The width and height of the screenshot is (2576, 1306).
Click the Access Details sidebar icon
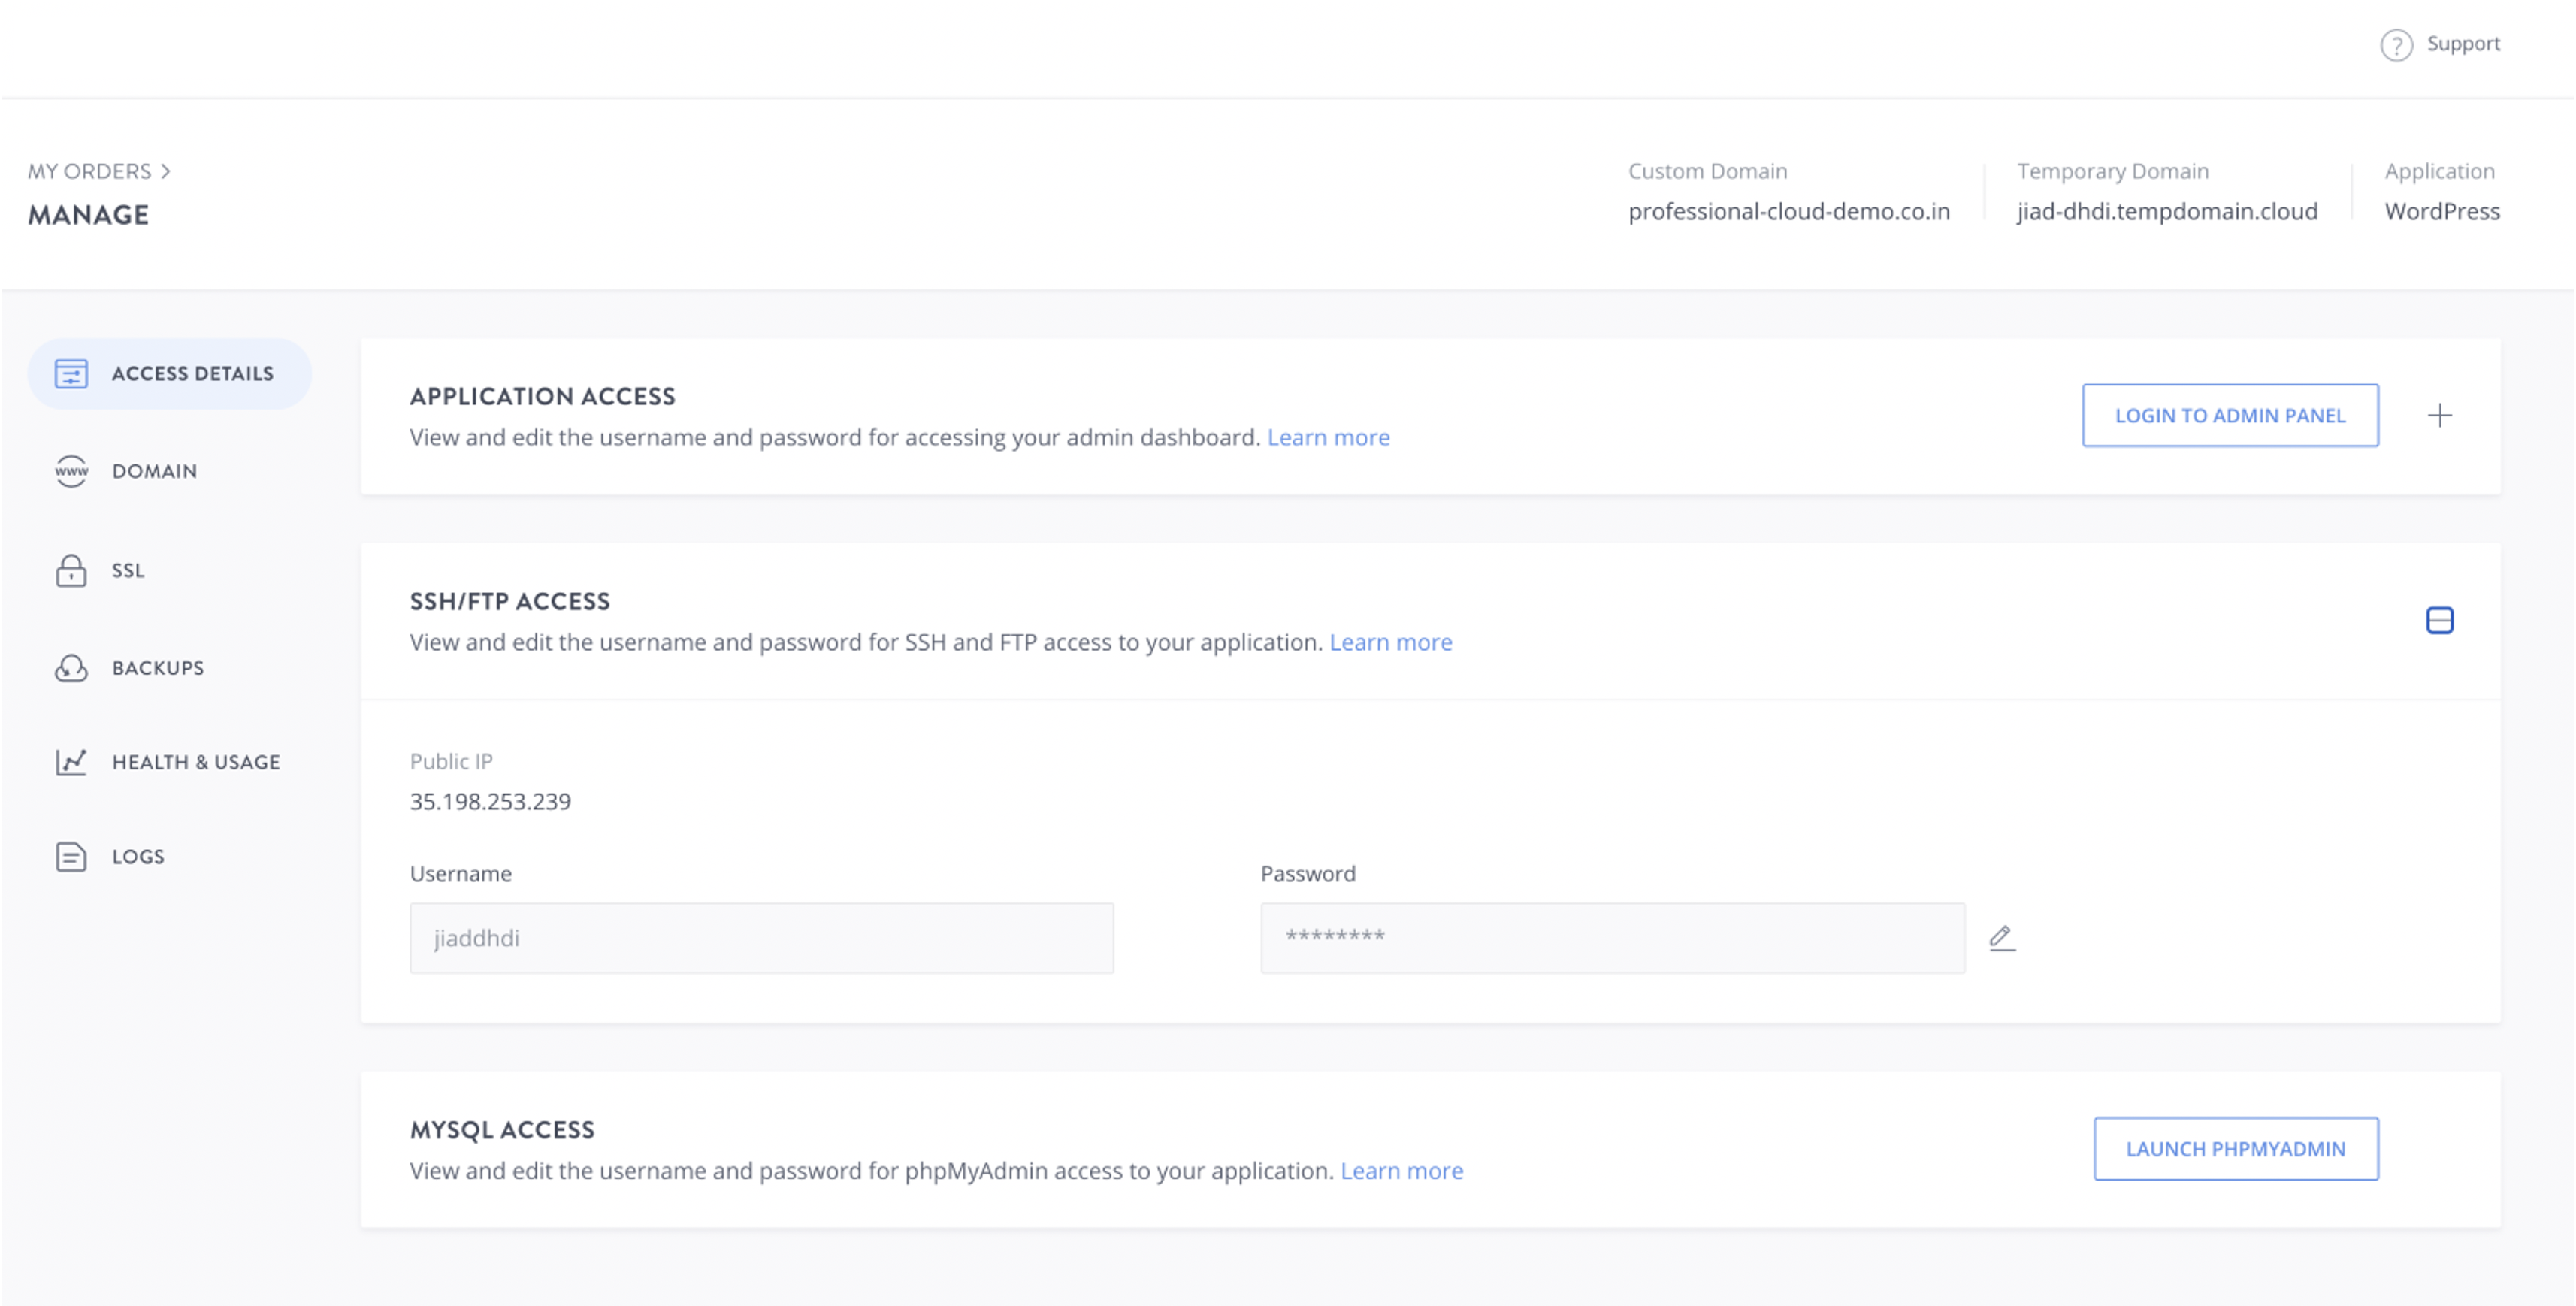[71, 374]
